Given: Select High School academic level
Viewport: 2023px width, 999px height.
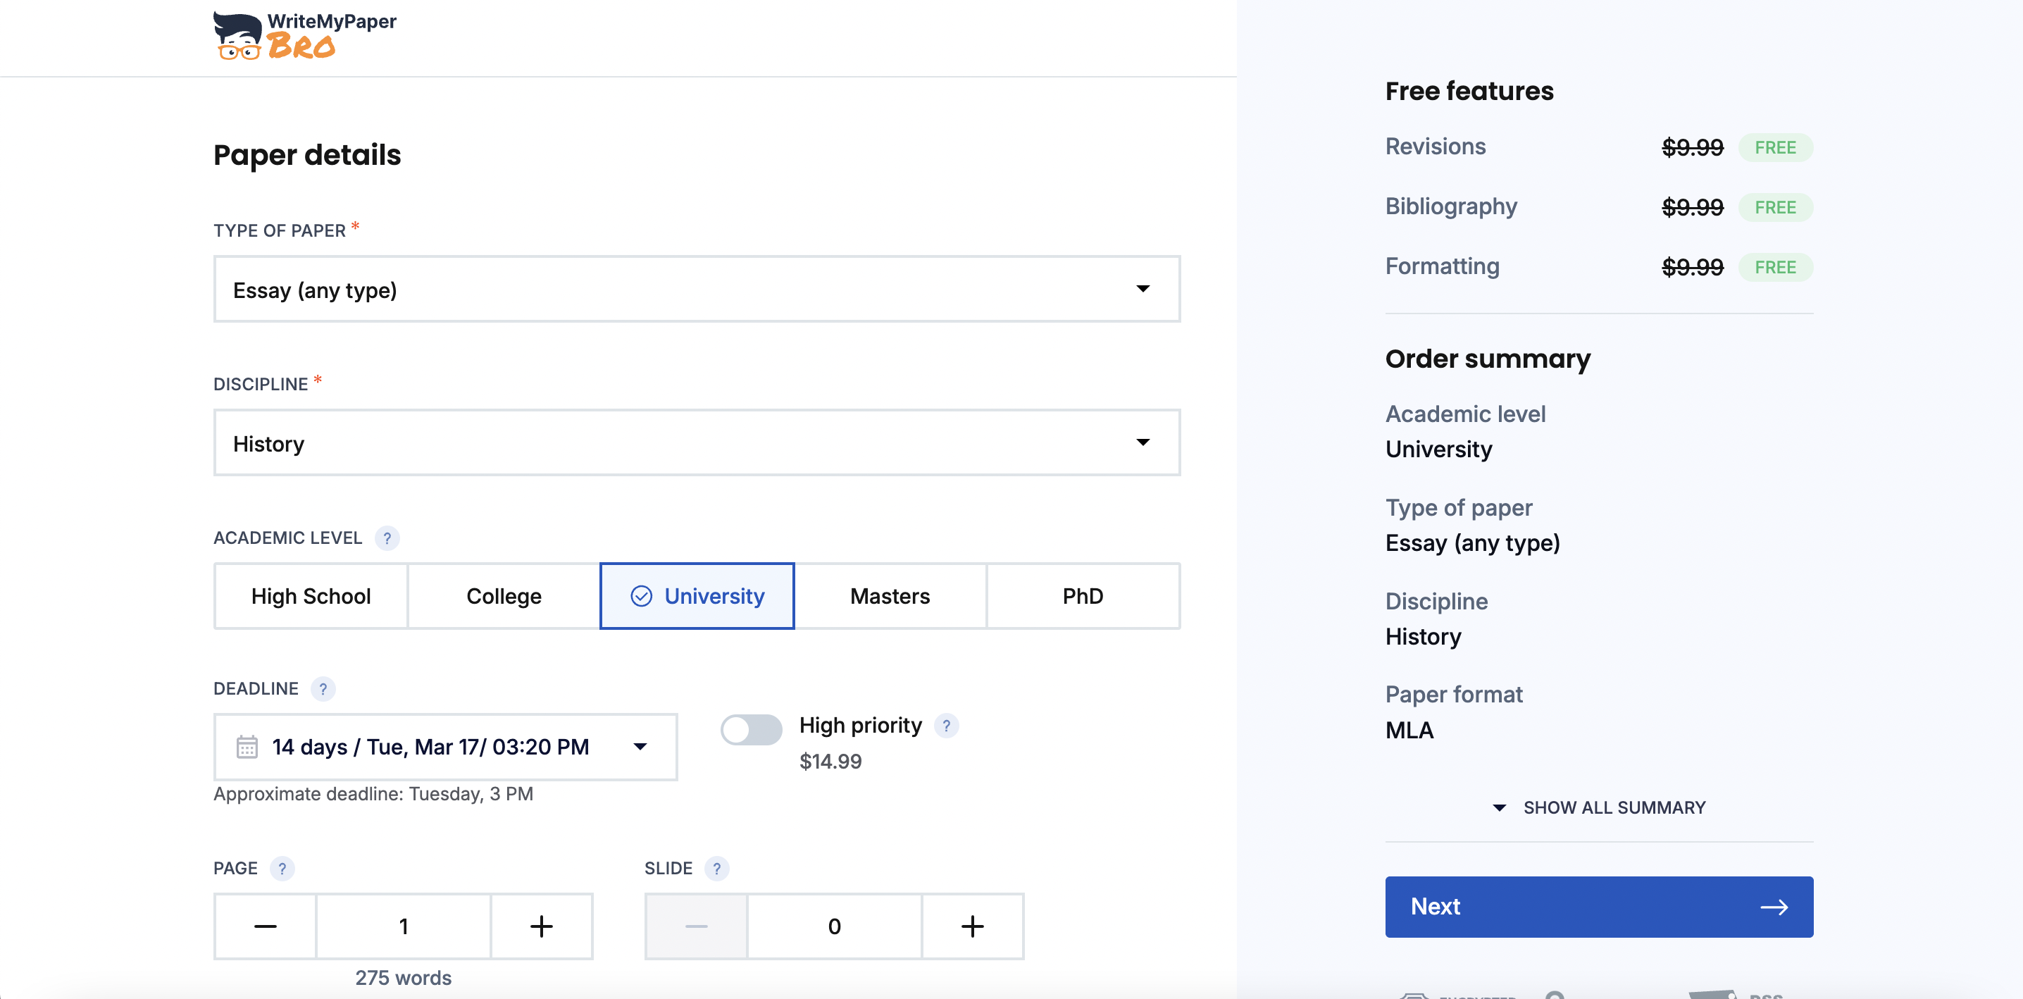Looking at the screenshot, I should 311,596.
